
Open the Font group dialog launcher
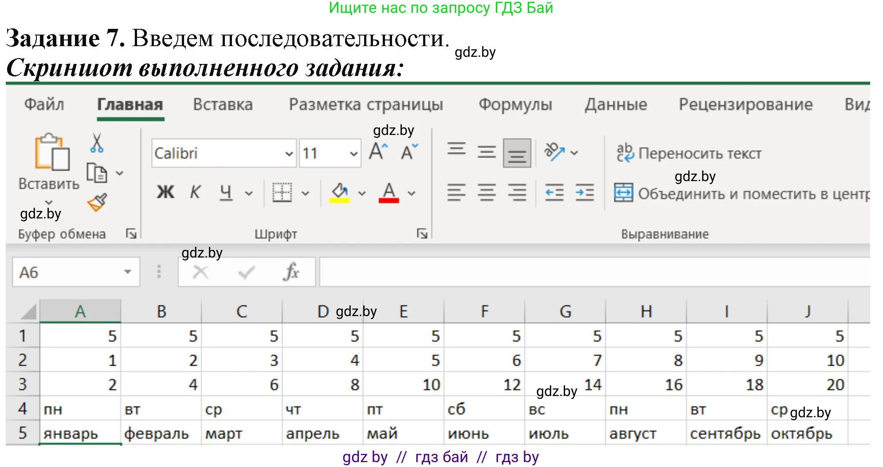pos(422,233)
